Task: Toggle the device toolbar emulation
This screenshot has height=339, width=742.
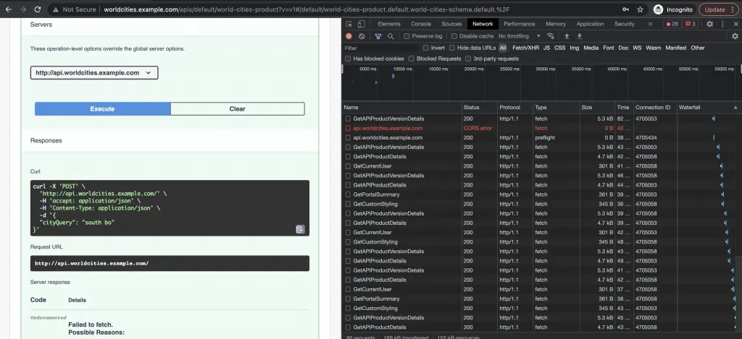Action: click(361, 24)
